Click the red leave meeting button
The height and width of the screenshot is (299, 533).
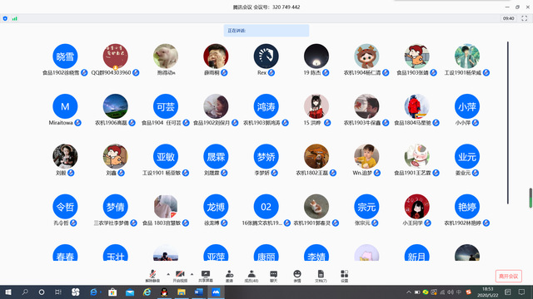[x=509, y=277]
